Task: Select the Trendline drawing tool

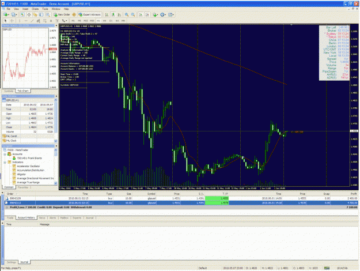Action: [x=32, y=21]
